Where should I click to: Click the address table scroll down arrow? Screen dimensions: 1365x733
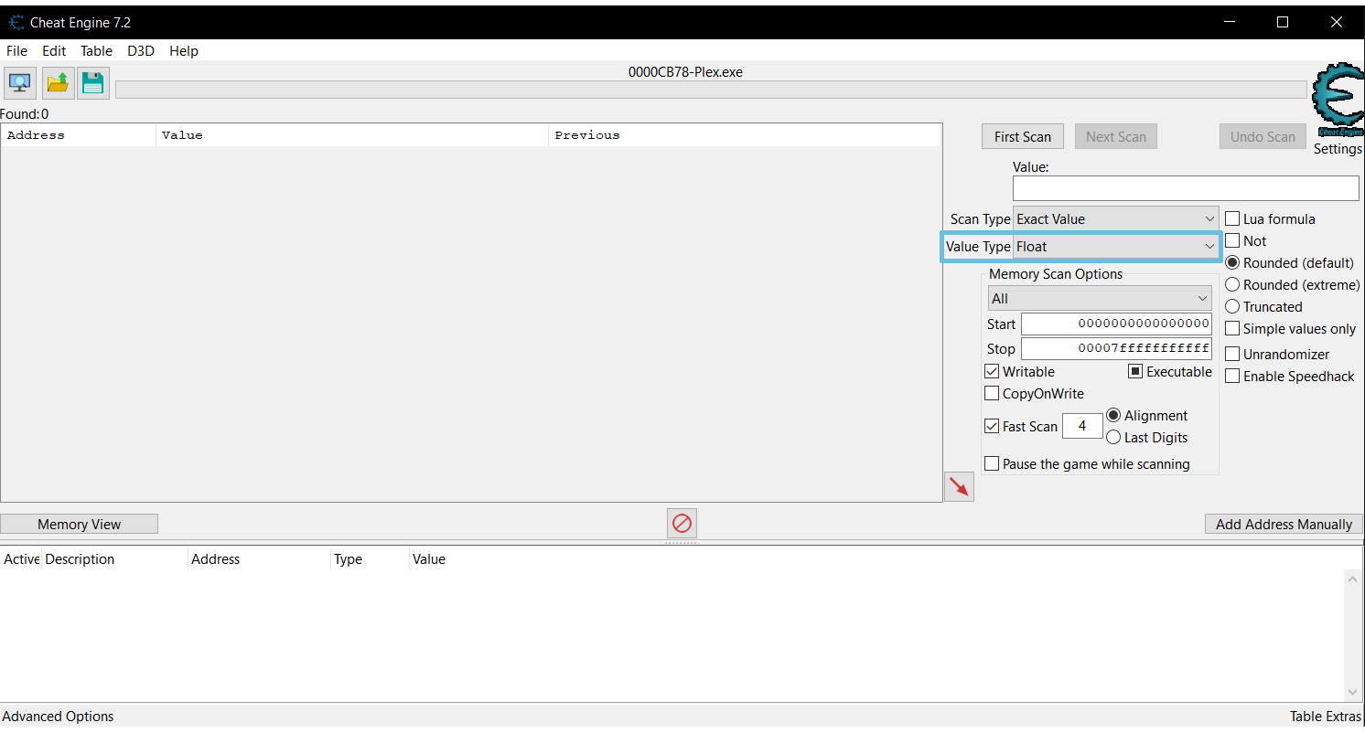[x=1353, y=692]
